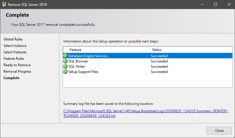Screen dimensions: 235x138
Task: Click the Select Features step
Action: (15, 52)
